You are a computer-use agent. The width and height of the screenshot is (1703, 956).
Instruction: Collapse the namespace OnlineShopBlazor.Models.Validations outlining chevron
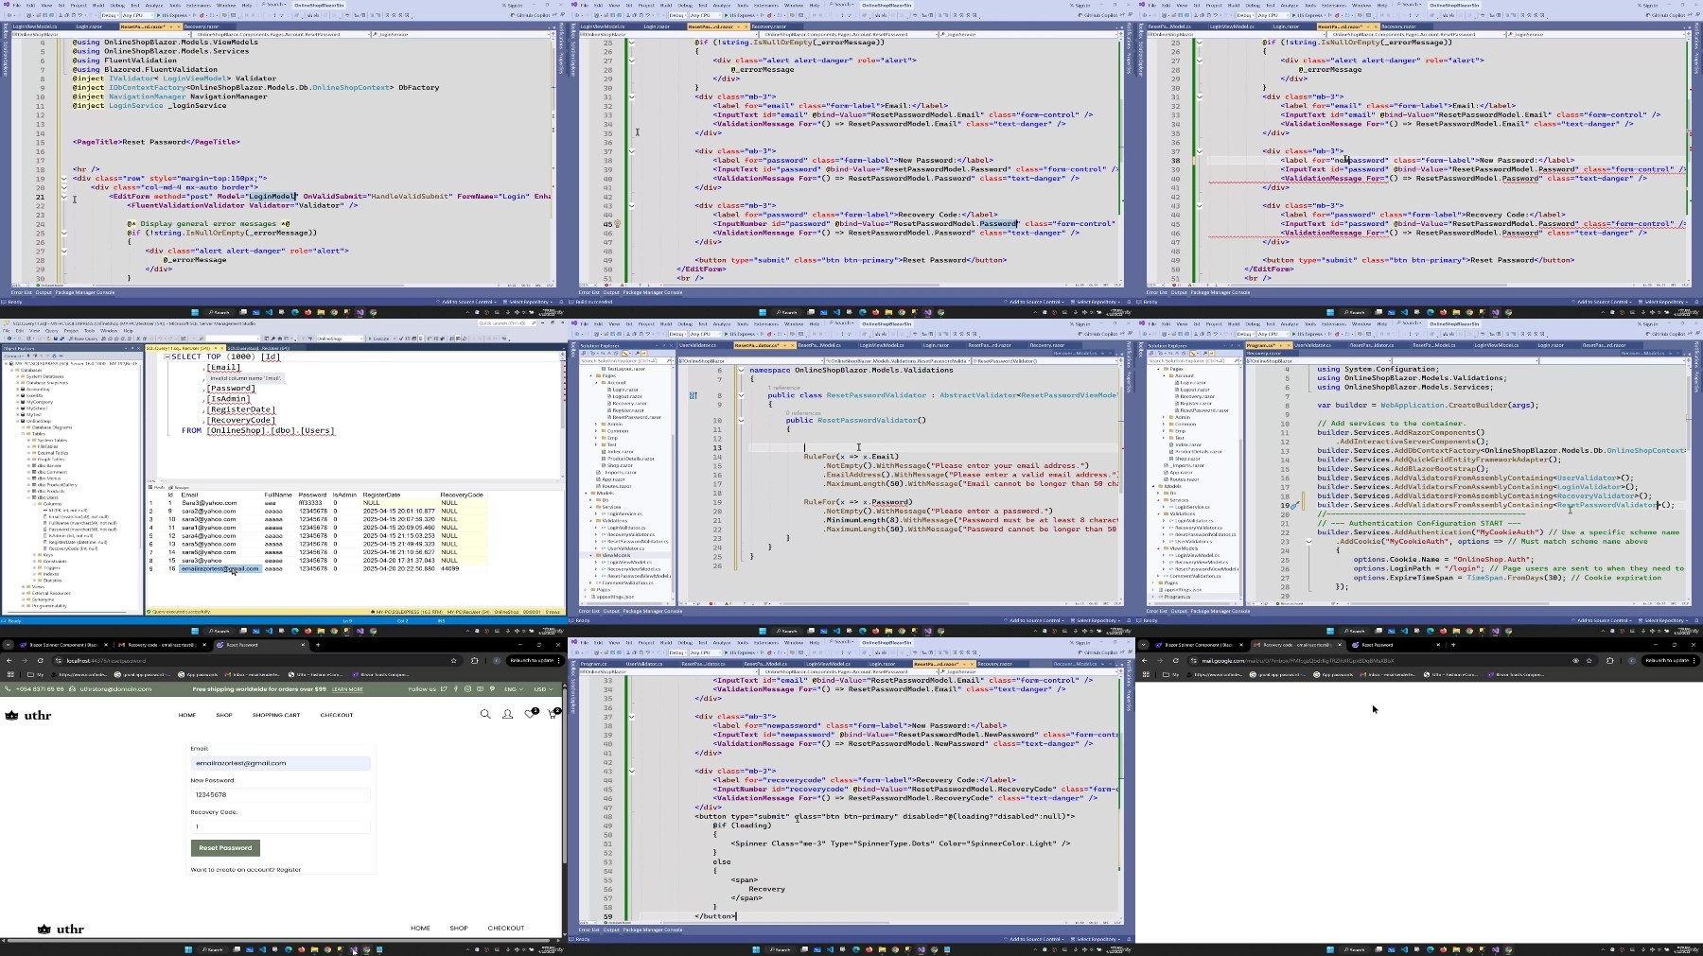click(x=741, y=370)
